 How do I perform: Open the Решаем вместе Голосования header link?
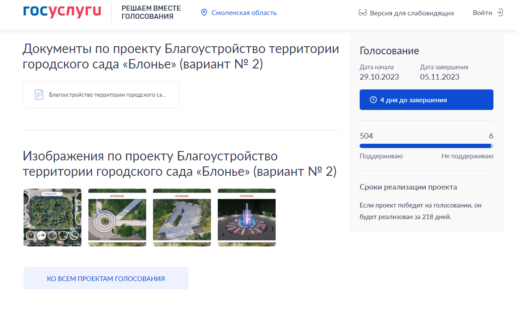pyautogui.click(x=151, y=12)
